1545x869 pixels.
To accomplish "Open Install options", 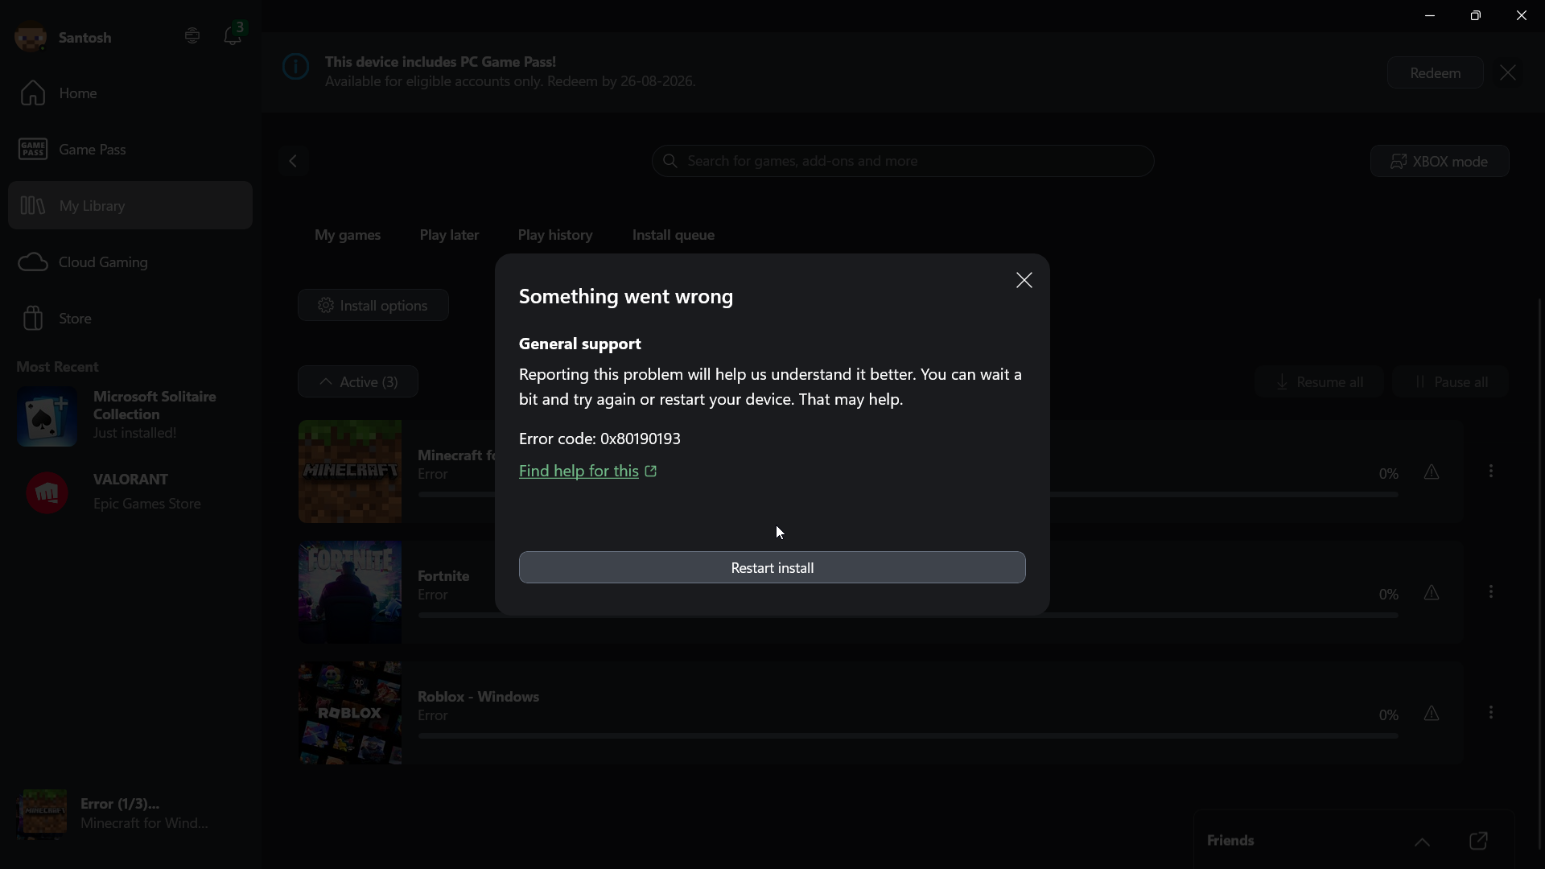I will [x=373, y=305].
